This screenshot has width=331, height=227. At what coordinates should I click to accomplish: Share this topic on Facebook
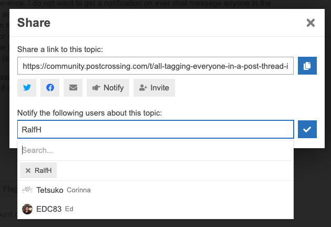(x=50, y=88)
